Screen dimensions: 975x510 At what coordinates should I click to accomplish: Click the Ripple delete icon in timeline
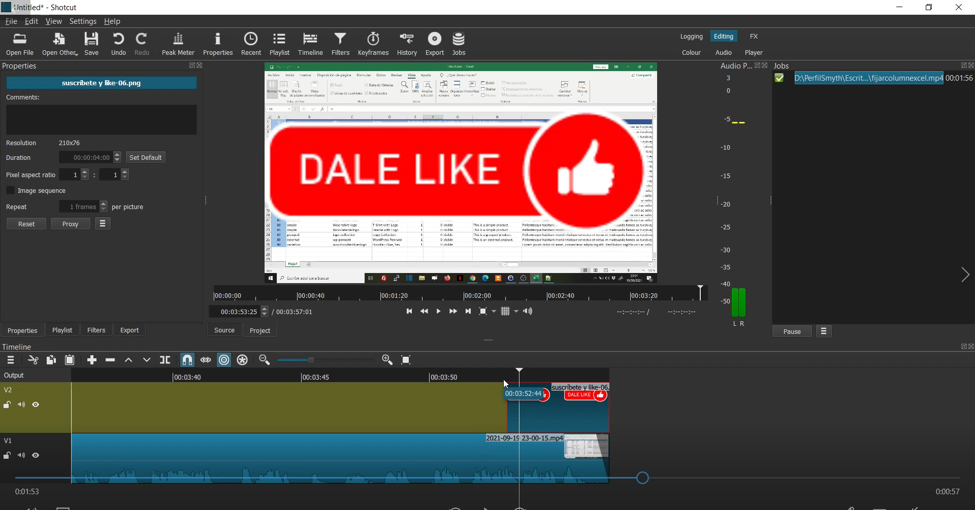[110, 360]
